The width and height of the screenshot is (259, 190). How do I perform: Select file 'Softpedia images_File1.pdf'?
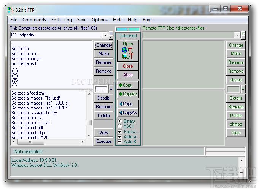pos(35,98)
